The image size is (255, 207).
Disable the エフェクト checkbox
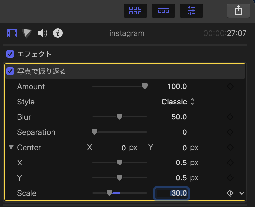10,54
